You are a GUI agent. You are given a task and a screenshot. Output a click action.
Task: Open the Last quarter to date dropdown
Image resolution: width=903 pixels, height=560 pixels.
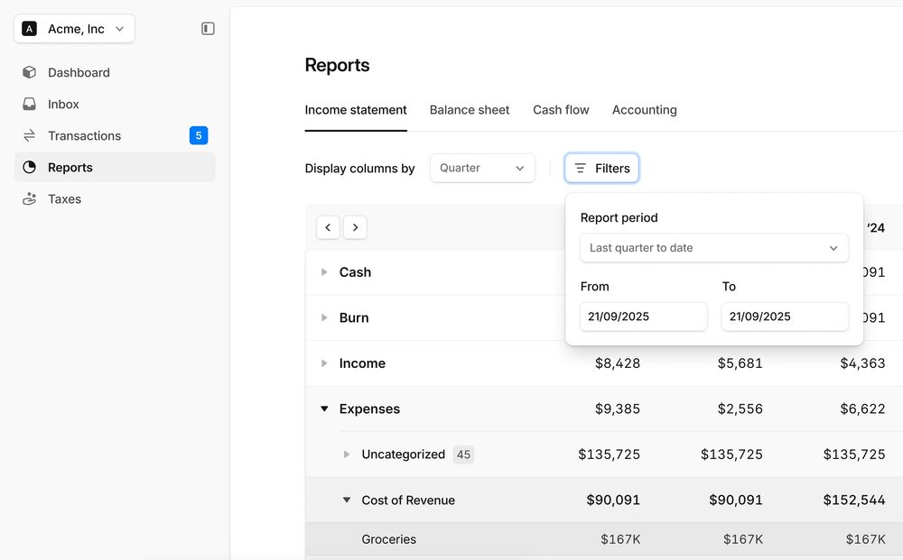[714, 248]
